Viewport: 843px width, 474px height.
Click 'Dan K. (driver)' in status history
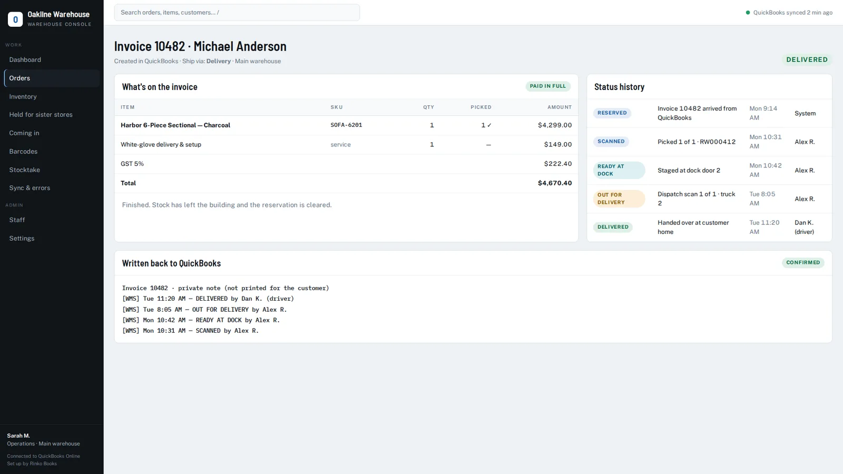pyautogui.click(x=805, y=227)
